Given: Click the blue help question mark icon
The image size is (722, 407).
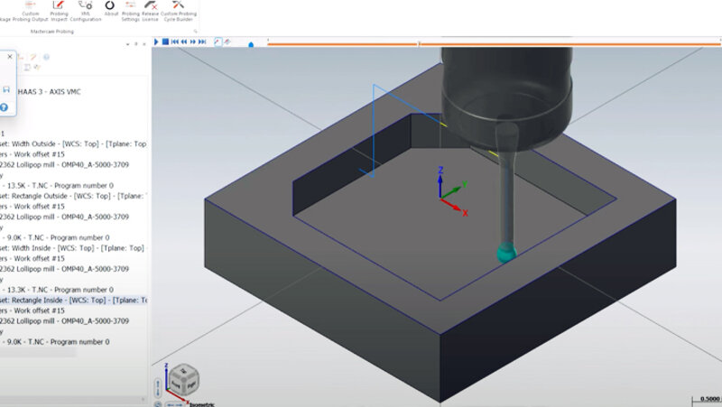Looking at the screenshot, I should [x=5, y=107].
